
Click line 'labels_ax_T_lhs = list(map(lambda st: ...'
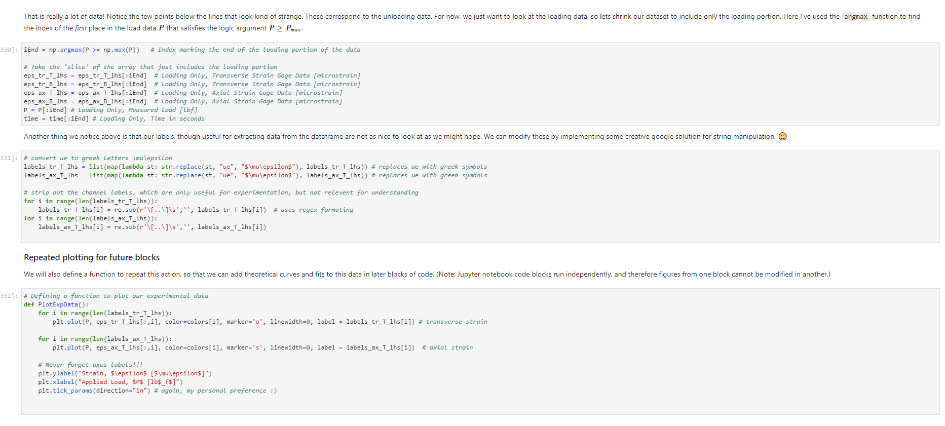pyautogui.click(x=255, y=175)
